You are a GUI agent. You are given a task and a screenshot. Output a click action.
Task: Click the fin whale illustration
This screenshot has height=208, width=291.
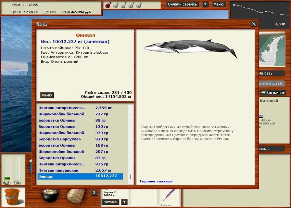(191, 48)
